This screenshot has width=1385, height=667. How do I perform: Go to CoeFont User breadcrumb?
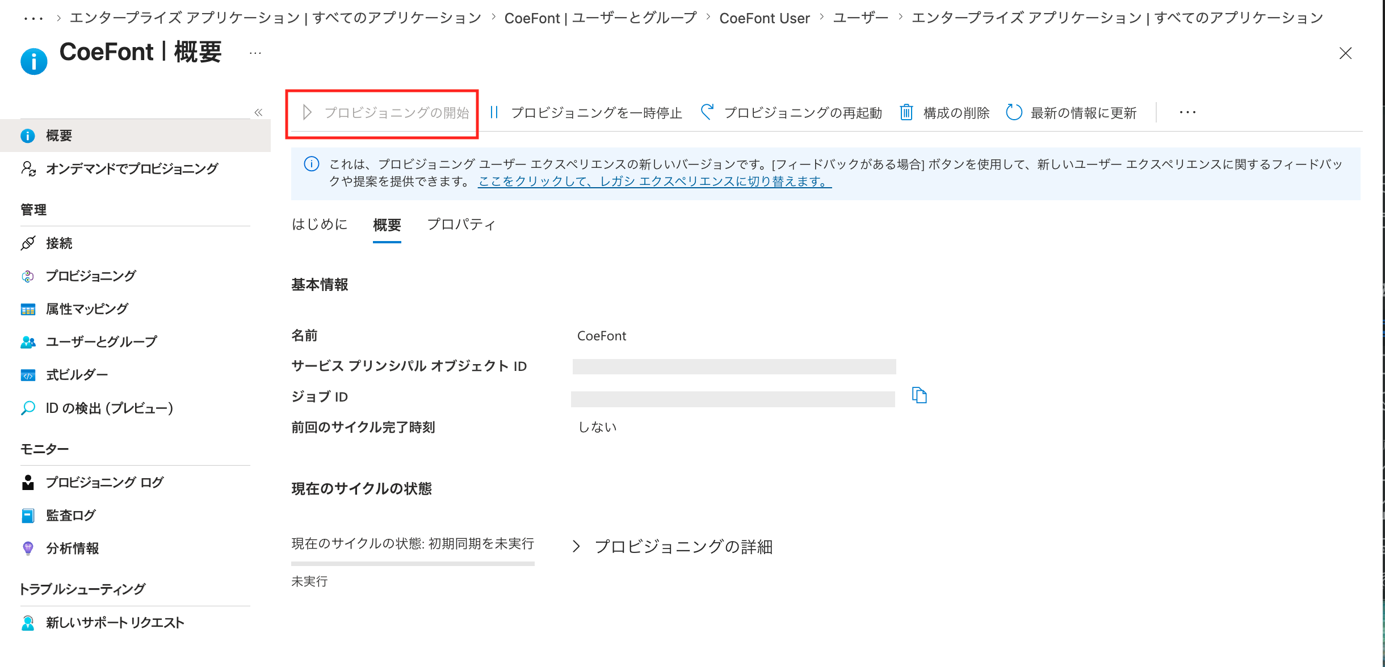[765, 18]
